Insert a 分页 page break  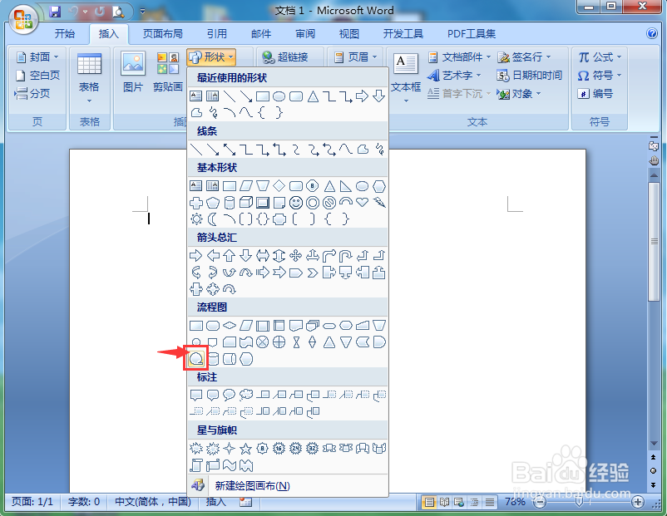(x=32, y=94)
